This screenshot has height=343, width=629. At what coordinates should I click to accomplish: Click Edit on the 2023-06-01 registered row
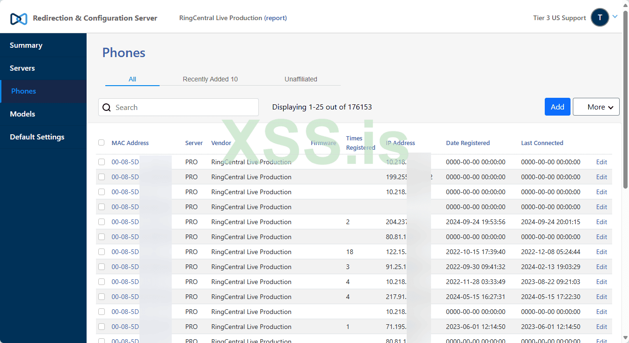tap(601, 327)
